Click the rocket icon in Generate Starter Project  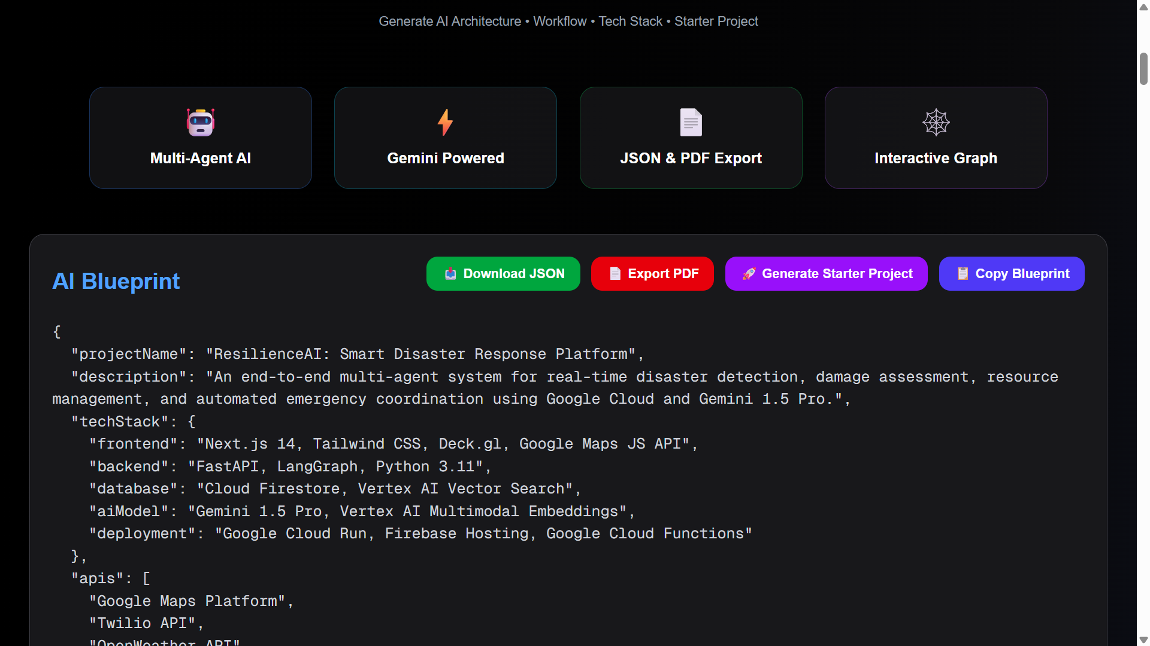click(749, 274)
